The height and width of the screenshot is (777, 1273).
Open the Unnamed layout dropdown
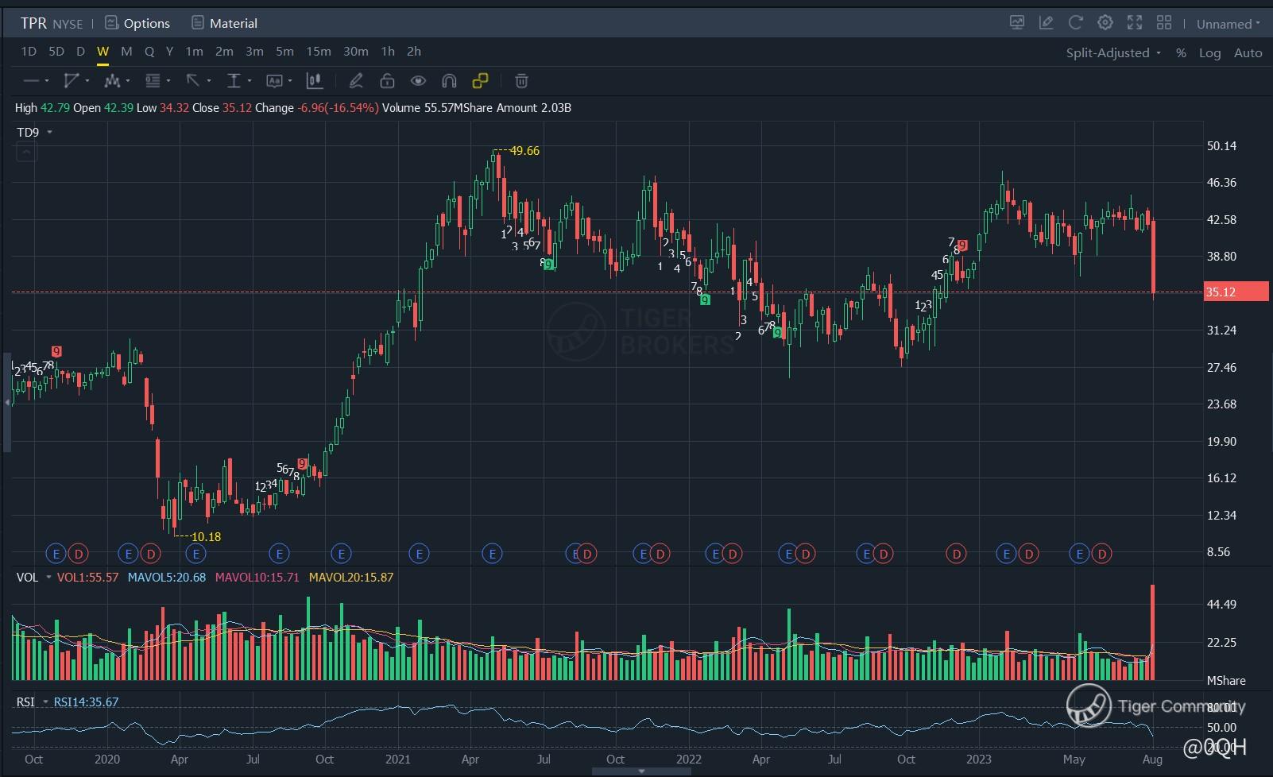(1228, 24)
